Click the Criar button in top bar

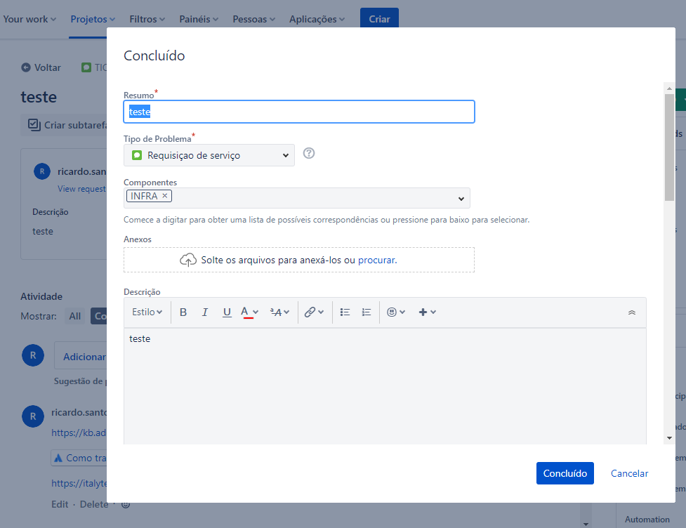(379, 19)
